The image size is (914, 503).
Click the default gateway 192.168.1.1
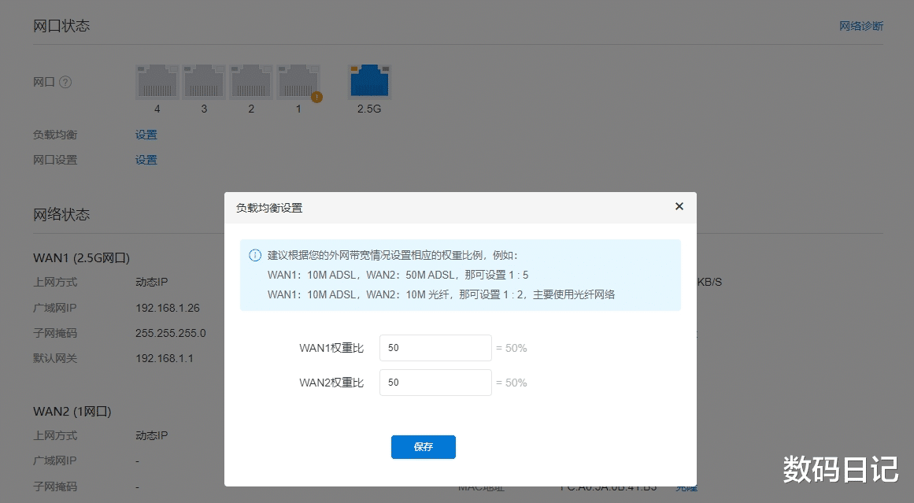pyautogui.click(x=165, y=358)
